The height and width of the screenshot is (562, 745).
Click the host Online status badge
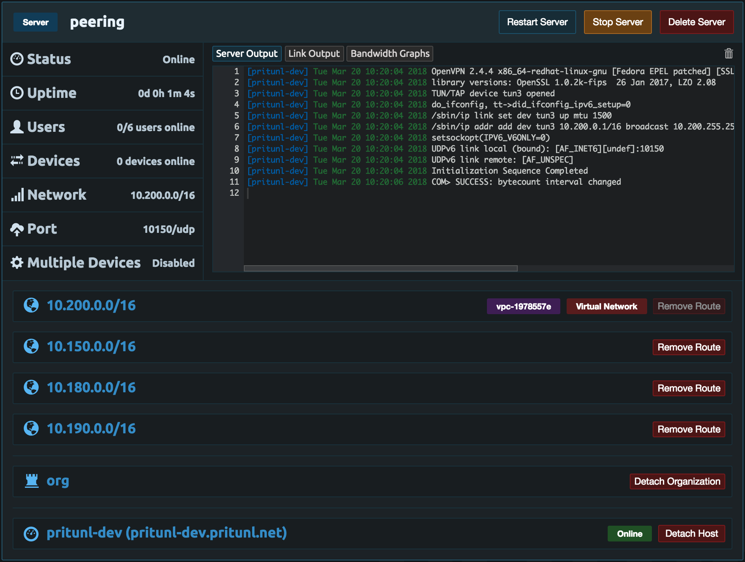(x=629, y=534)
